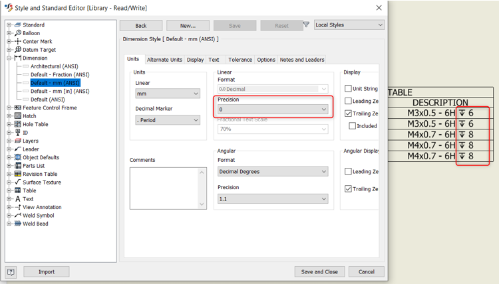Click the Parts List icon
This screenshot has width=499, height=286.
tap(18, 165)
